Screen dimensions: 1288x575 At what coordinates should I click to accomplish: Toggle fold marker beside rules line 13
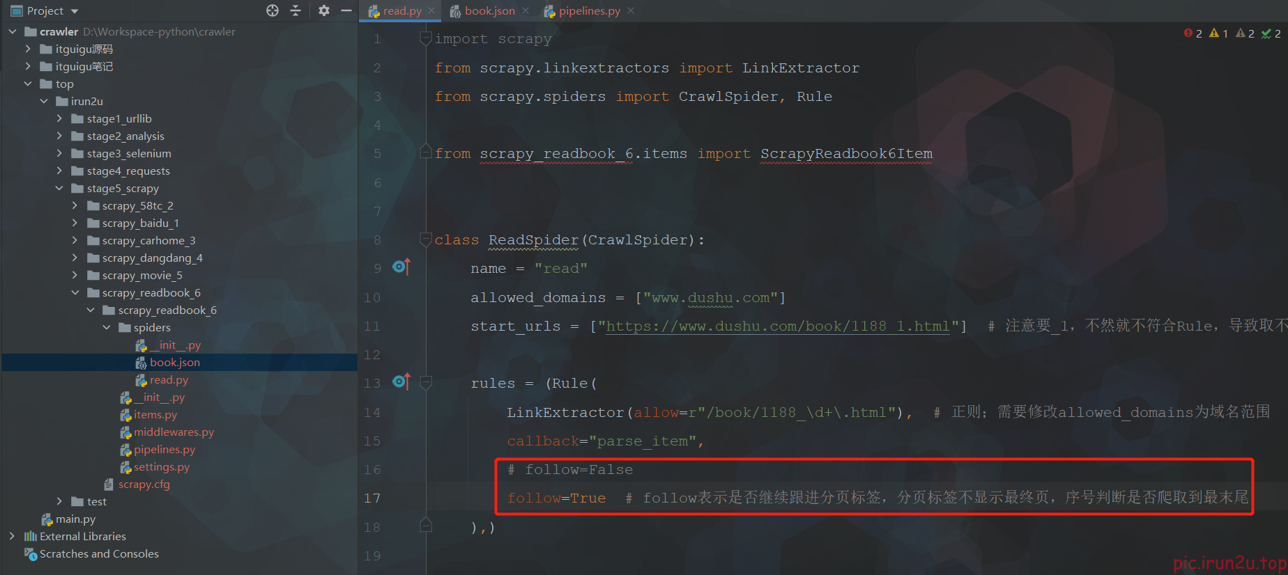426,382
